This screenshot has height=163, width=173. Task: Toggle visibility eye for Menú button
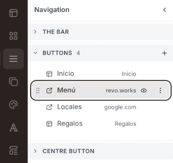point(143,91)
